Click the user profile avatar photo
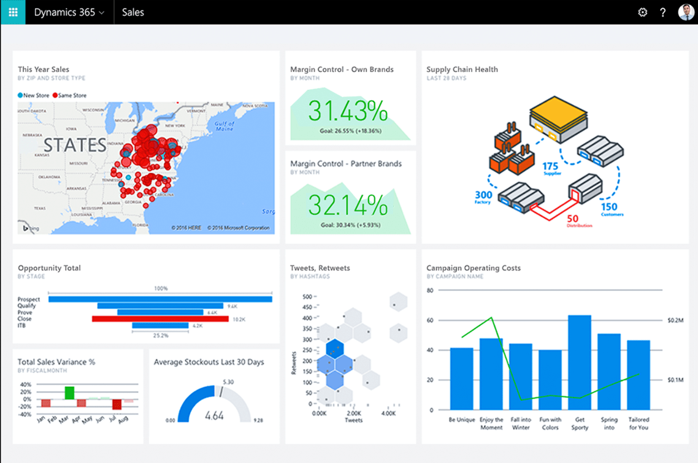This screenshot has height=463, width=698. tap(687, 13)
